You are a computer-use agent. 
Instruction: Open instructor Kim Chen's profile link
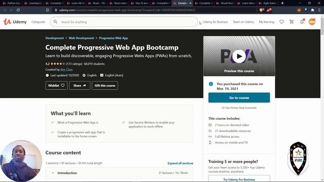66,70
